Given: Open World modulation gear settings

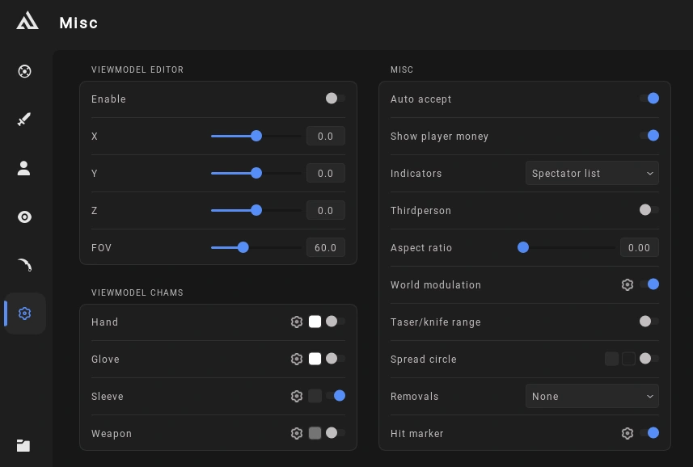Looking at the screenshot, I should click(x=628, y=284).
